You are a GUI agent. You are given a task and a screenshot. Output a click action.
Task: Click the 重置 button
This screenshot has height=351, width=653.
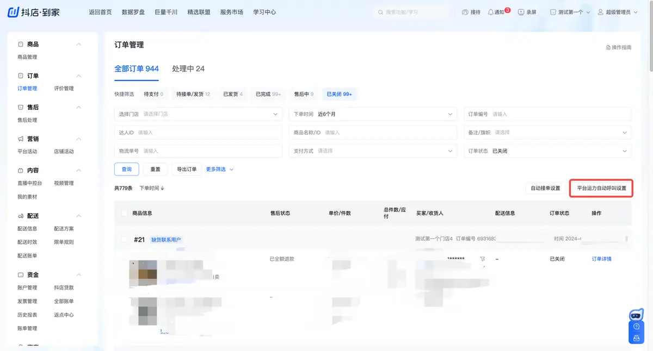coord(156,169)
